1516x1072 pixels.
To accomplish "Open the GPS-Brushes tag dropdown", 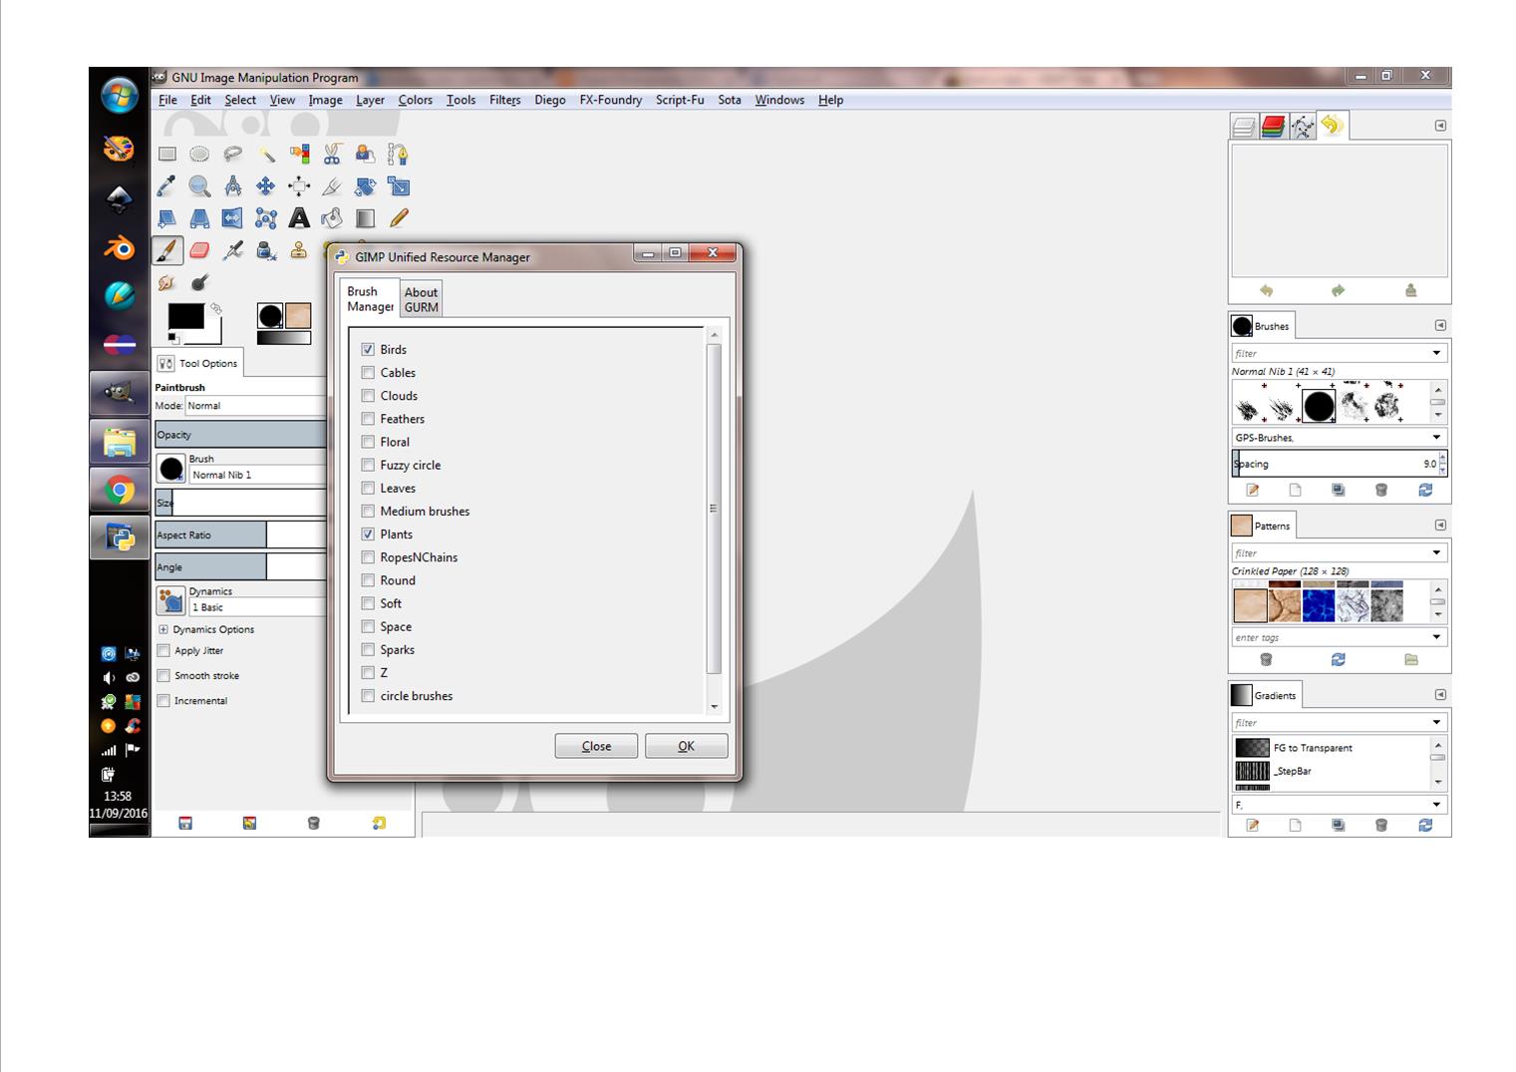I will (x=1436, y=438).
